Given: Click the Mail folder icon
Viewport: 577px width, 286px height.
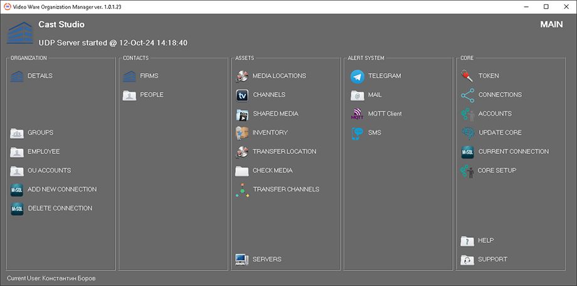Looking at the screenshot, I should (357, 96).
